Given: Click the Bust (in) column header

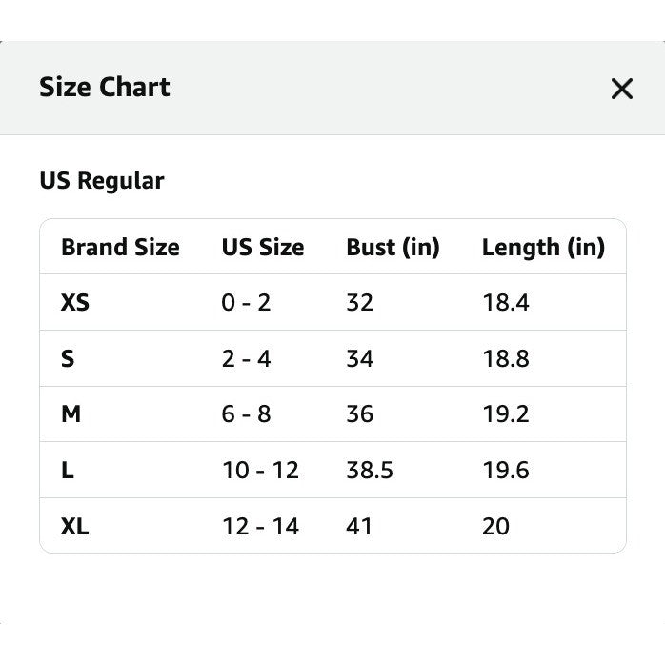Looking at the screenshot, I should (x=393, y=248).
